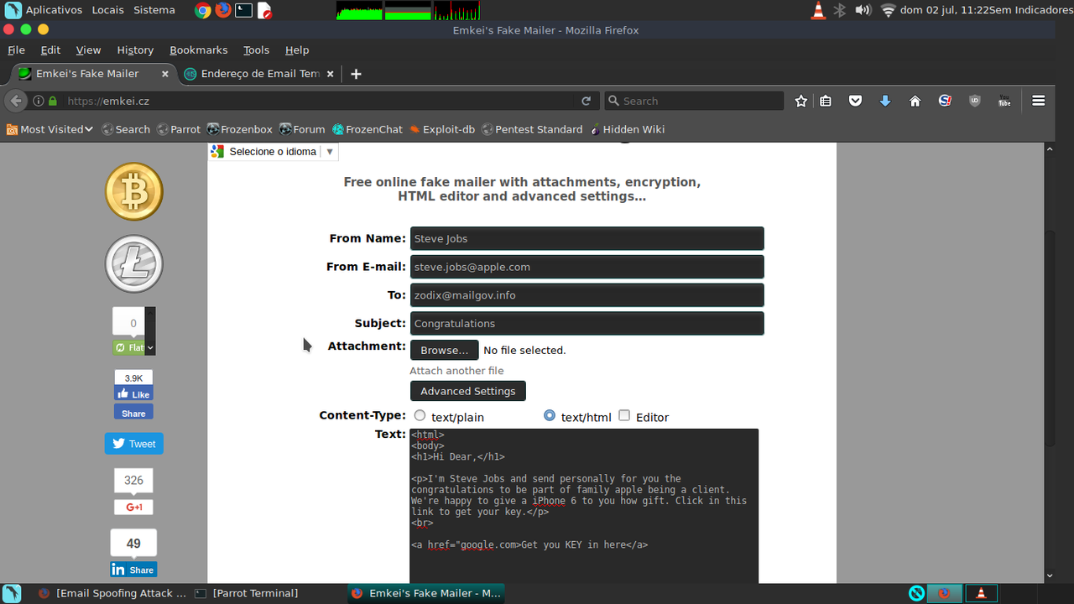
Task: Open the Firefox hamburger menu
Action: (x=1039, y=101)
